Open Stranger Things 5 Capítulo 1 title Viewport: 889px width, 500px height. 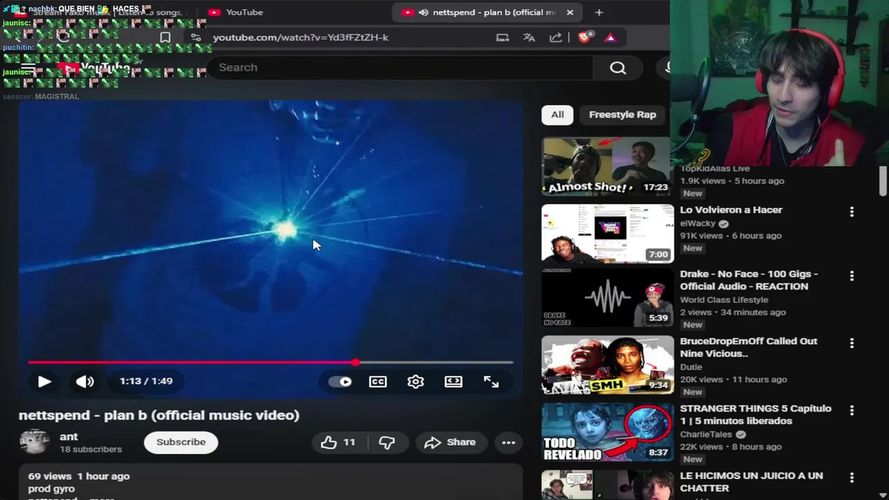coord(756,415)
